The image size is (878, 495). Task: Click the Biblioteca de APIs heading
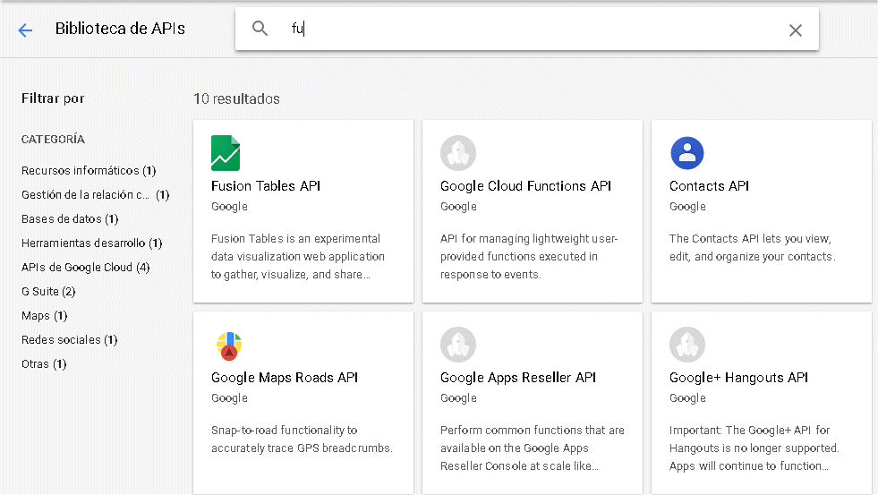coord(120,29)
